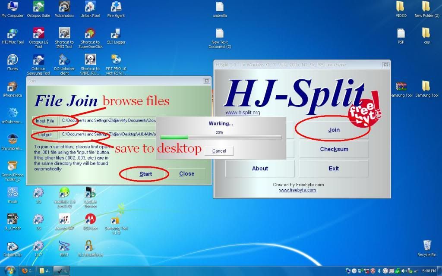Click the Working progress bar
This screenshot has width=442, height=276.
tap(221, 138)
